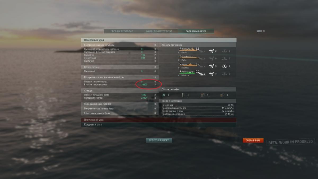Expand the Кредиты и опыт section
Viewport: 318px width, 179px height.
[159, 125]
